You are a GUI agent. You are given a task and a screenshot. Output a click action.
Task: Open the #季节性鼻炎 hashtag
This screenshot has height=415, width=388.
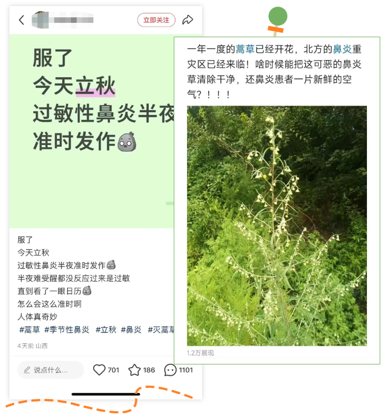[67, 329]
